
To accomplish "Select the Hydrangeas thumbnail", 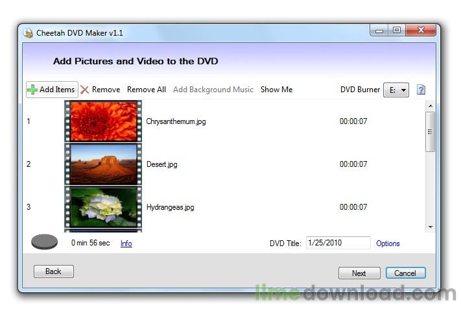I will (x=103, y=207).
